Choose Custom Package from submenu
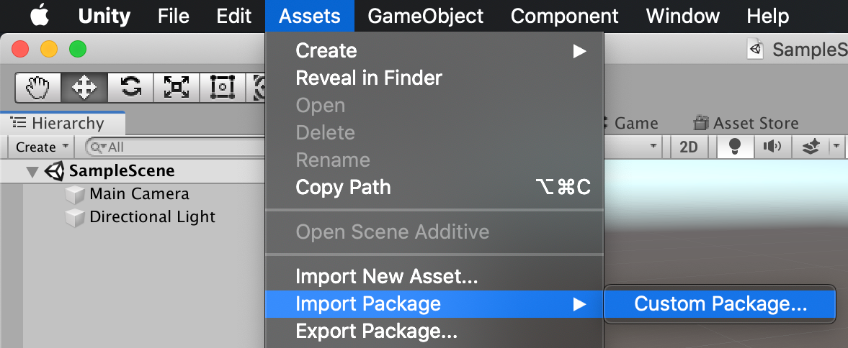 pos(720,304)
